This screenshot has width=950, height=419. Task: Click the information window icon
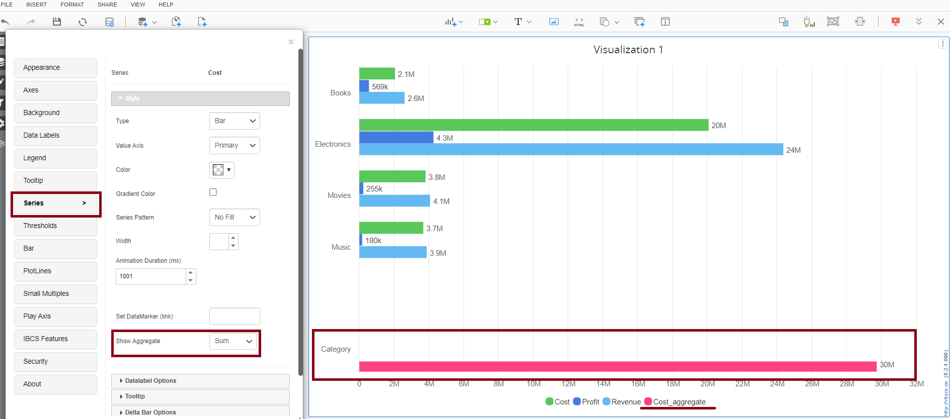[x=665, y=22]
